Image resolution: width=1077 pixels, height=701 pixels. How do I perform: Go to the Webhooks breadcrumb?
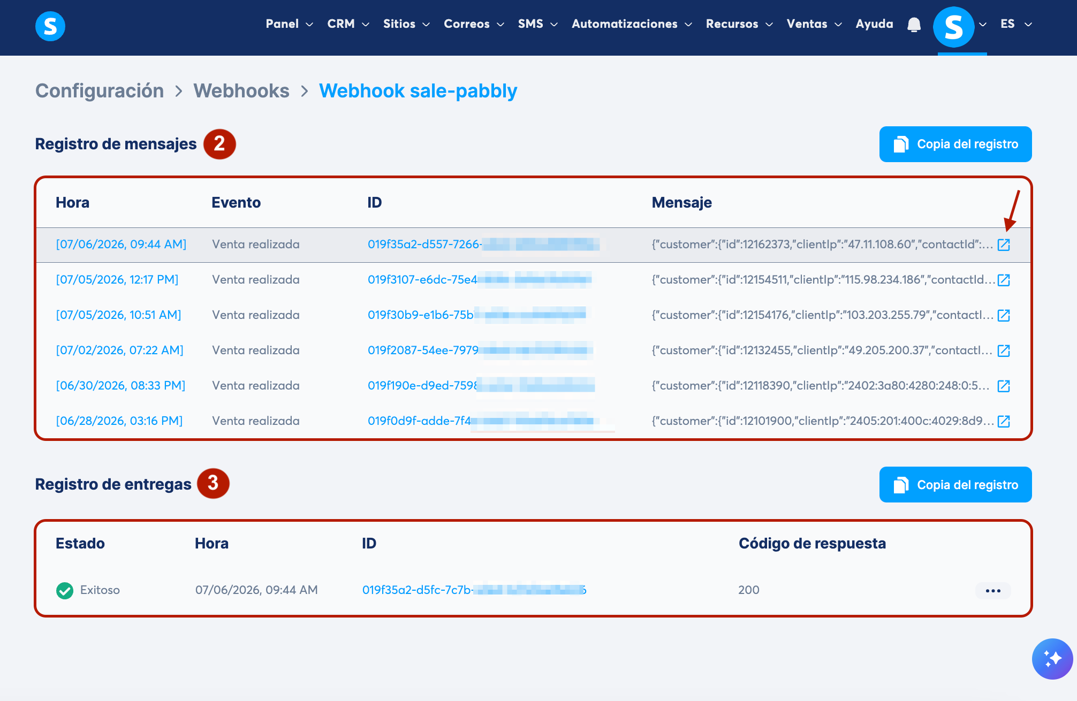[241, 91]
